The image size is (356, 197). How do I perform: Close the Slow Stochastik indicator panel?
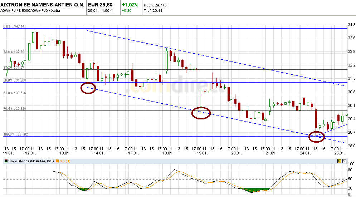click(345, 161)
